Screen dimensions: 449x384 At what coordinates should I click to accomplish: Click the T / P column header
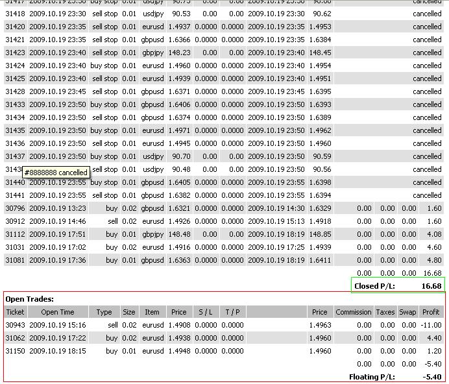click(232, 312)
